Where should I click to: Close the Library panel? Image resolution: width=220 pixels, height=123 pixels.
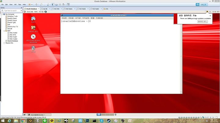coord(21,8)
